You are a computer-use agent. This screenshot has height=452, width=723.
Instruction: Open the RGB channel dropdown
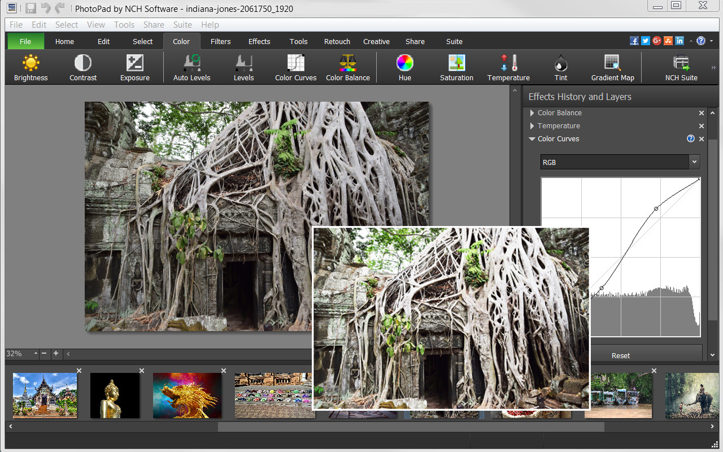[x=694, y=162]
